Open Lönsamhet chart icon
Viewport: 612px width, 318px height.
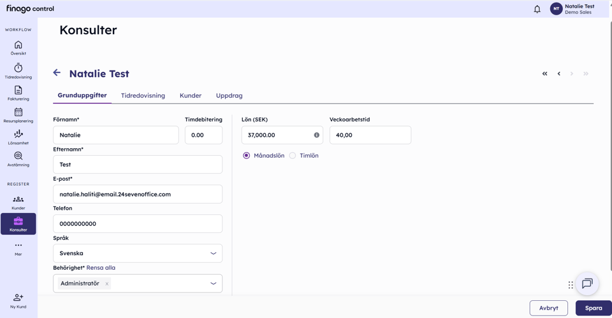(x=18, y=134)
